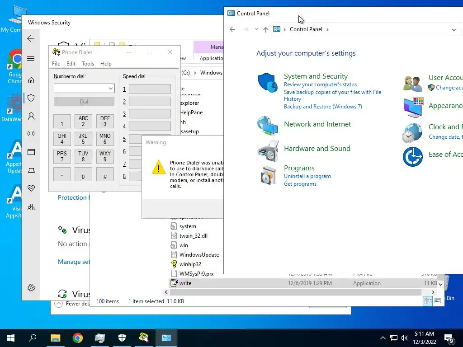Image resolution: width=463 pixels, height=347 pixels.
Task: Click the Network and Internet link
Action: click(x=317, y=124)
